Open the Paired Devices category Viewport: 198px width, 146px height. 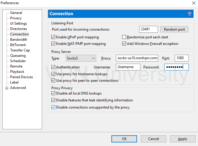pos(22,77)
